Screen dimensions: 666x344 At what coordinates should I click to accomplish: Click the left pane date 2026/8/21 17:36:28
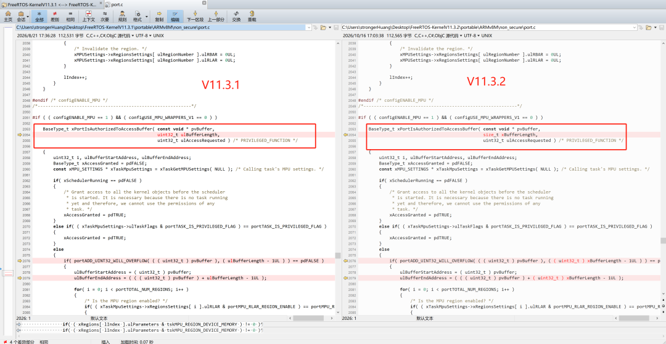tap(36, 36)
